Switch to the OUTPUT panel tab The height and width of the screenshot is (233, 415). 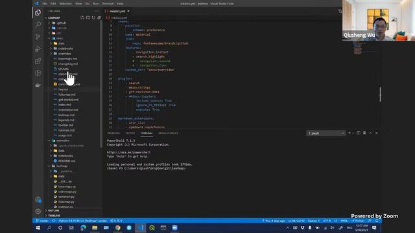click(x=130, y=133)
